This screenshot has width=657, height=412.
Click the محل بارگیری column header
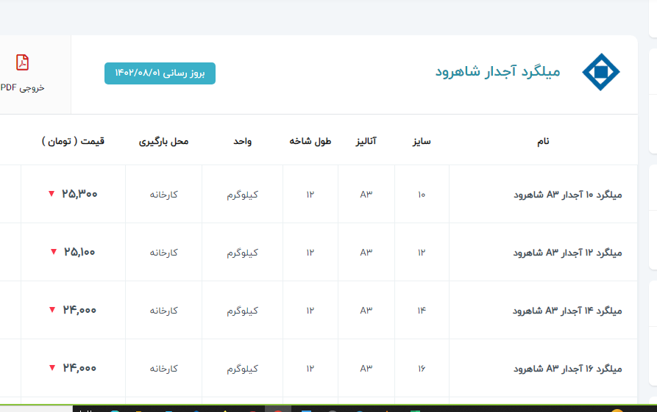(x=163, y=141)
